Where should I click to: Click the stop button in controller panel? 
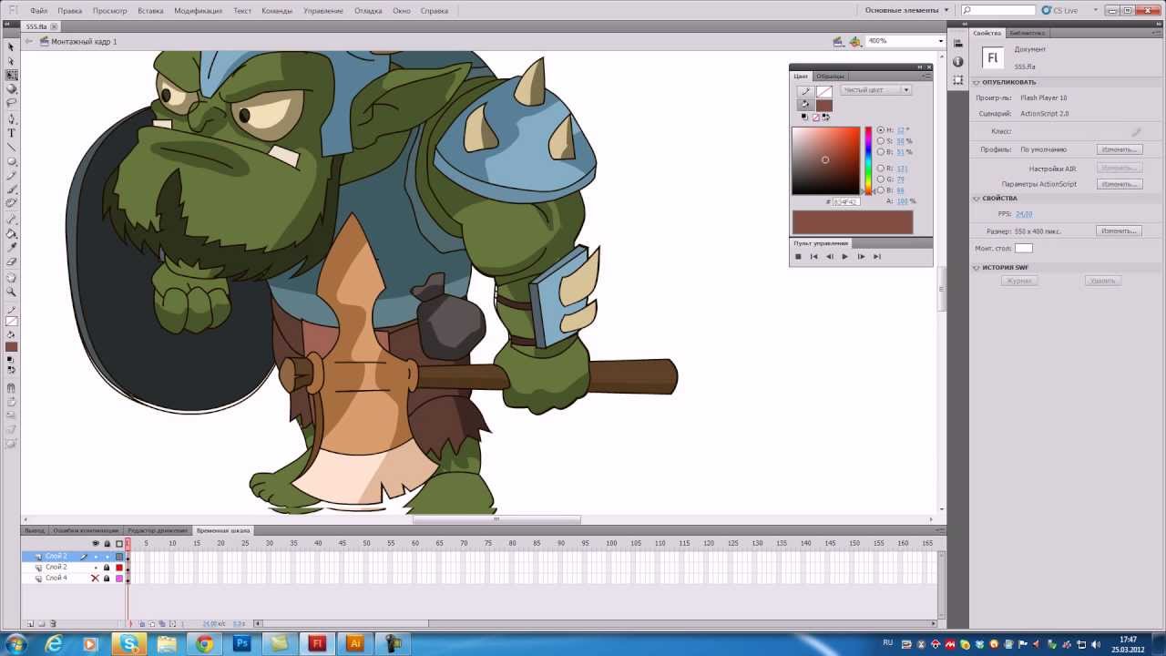[x=798, y=257]
